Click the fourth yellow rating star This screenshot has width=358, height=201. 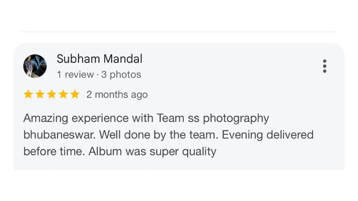(x=63, y=94)
